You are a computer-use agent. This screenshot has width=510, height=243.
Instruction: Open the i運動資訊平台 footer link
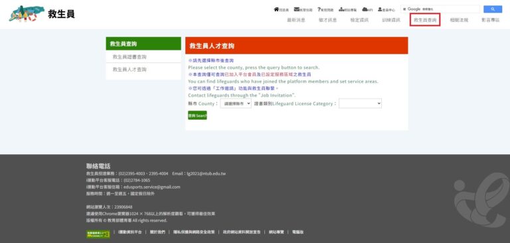click(129, 232)
